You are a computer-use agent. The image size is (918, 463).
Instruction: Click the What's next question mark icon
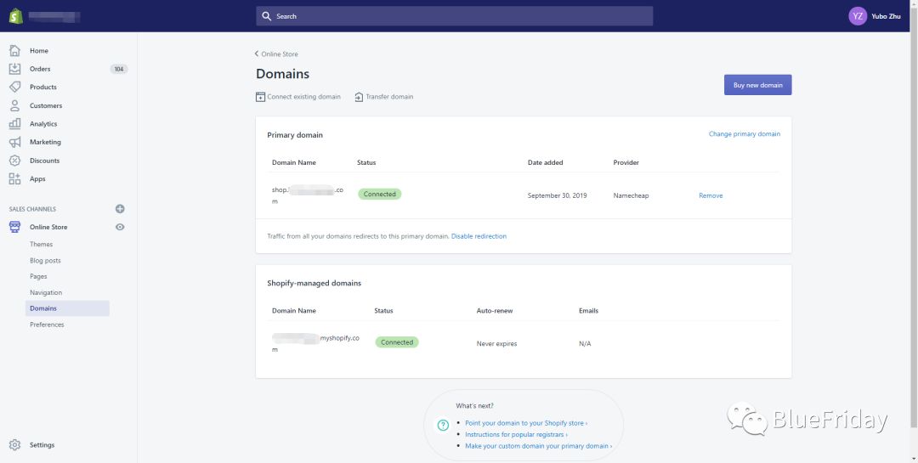443,425
